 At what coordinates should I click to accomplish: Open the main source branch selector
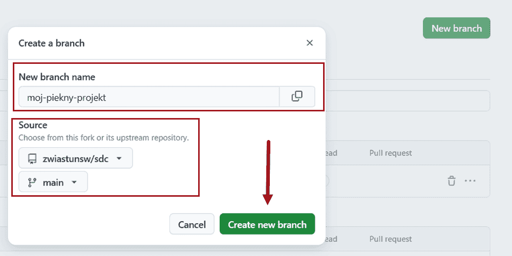tap(53, 182)
